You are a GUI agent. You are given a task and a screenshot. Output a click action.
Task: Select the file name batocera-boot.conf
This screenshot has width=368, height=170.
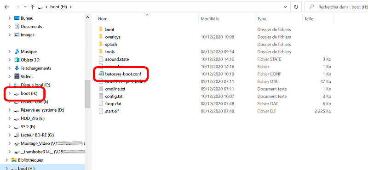[123, 74]
